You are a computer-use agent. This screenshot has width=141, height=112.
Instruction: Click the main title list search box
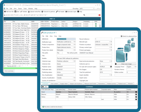(x=92, y=15)
